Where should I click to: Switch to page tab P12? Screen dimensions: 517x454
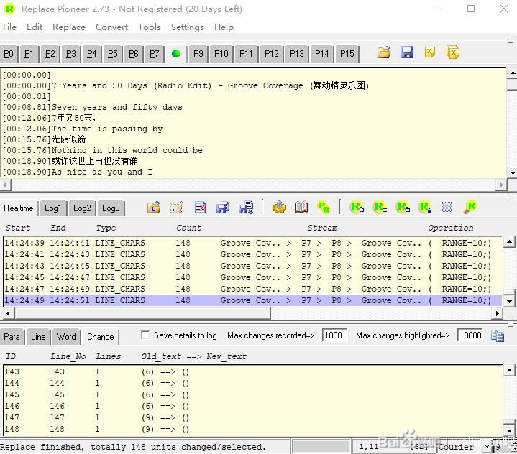click(x=272, y=53)
